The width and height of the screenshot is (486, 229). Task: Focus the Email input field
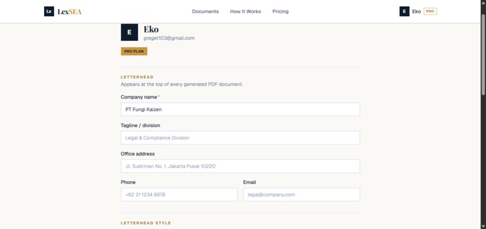pyautogui.click(x=301, y=195)
